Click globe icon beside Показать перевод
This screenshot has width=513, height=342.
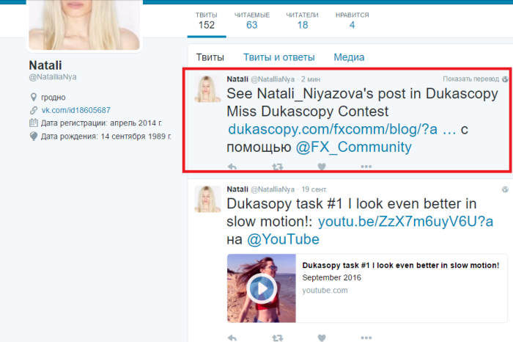click(506, 79)
